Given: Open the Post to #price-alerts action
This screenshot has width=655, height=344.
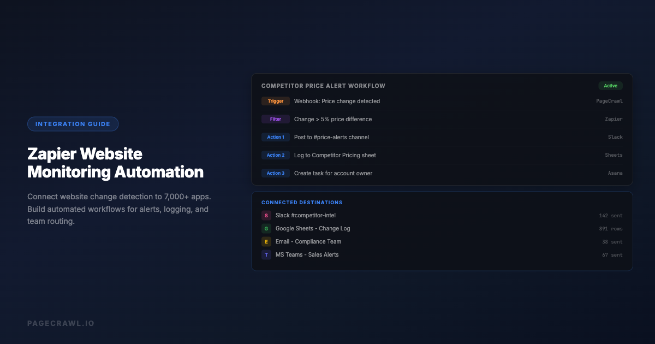Looking at the screenshot, I should pyautogui.click(x=331, y=137).
